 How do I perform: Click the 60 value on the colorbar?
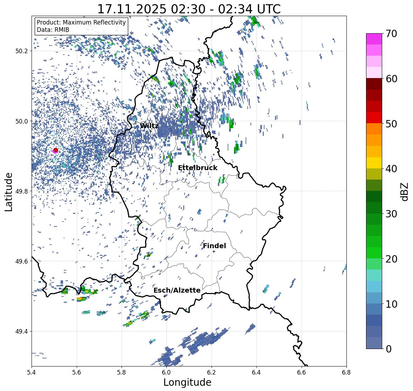[391, 79]
